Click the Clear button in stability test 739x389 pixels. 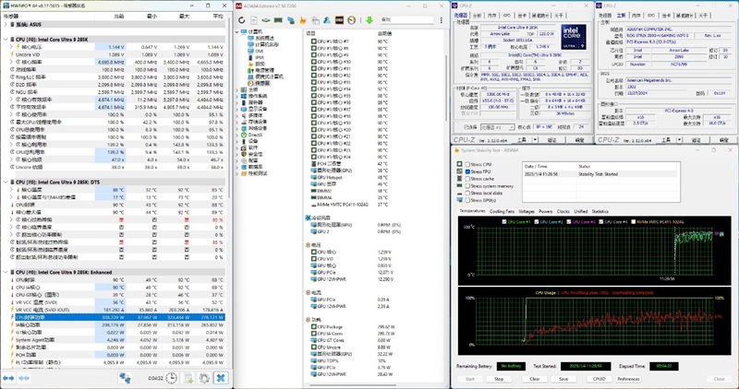tap(535, 379)
